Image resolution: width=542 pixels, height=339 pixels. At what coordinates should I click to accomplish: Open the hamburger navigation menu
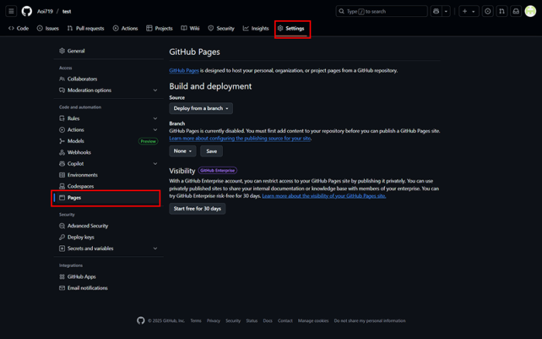(11, 12)
